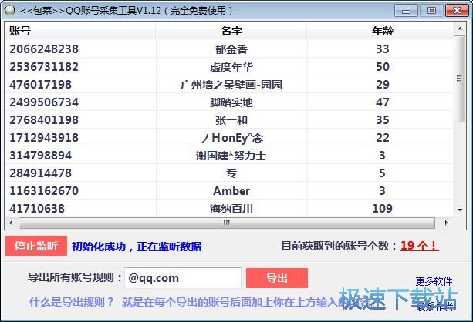Select account 2066248238 row
The image size is (473, 322).
pyautogui.click(x=229, y=49)
